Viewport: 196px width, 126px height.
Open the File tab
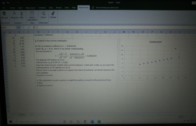point(4,8)
